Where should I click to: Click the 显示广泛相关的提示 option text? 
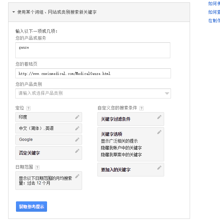(x=119, y=141)
